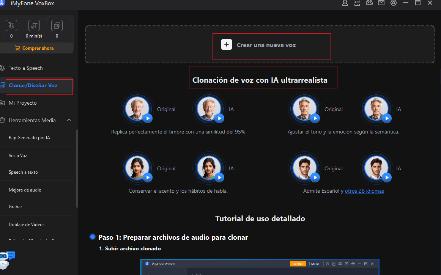Screen dimensions: 441x275
Task: Open the user account icon
Action: pyautogui.click(x=345, y=3)
